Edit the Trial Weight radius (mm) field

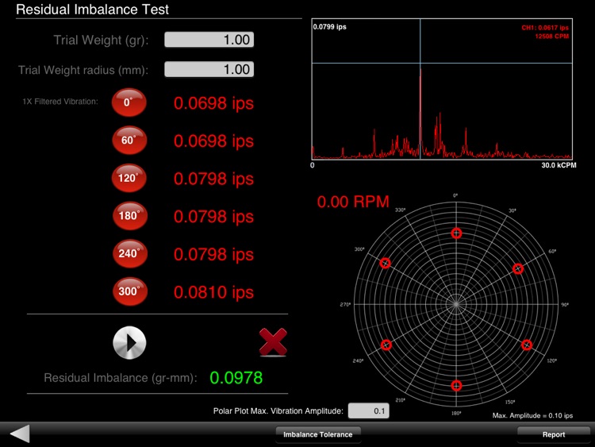point(209,69)
